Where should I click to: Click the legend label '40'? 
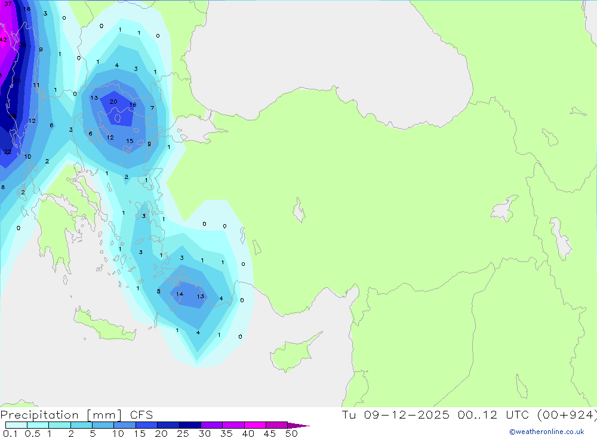pos(248,433)
